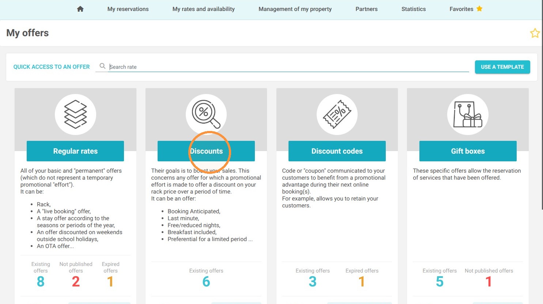Click Gift boxes existing offers count 5
Screen dimensions: 543x304
pos(440,281)
